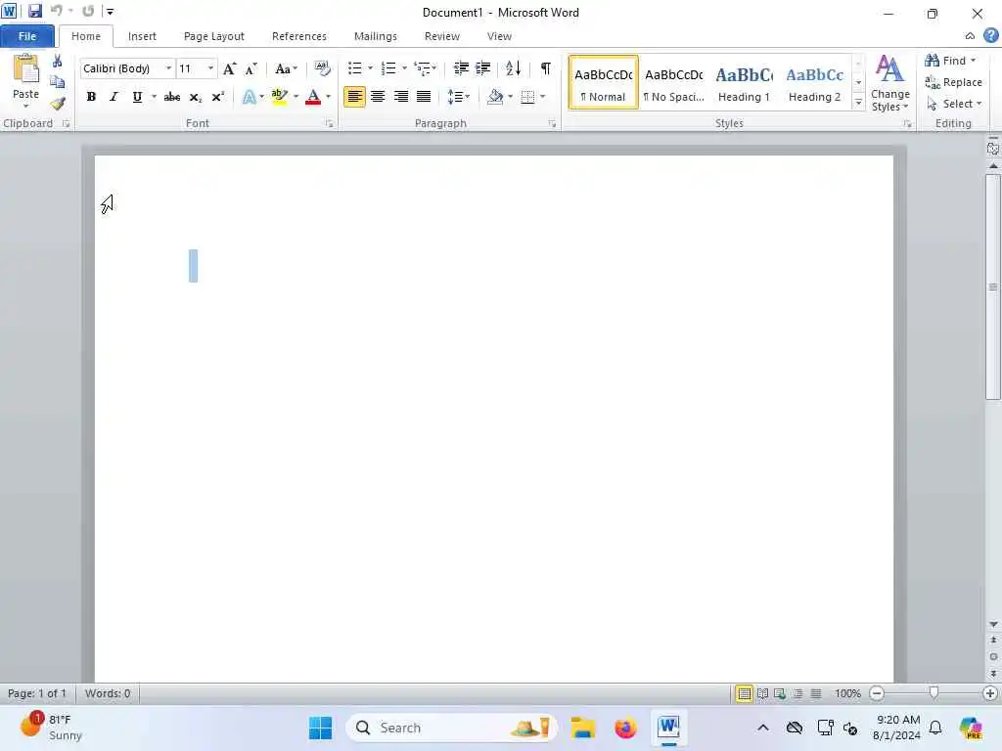The height and width of the screenshot is (751, 1002).
Task: Toggle Bold formatting
Action: (x=91, y=97)
